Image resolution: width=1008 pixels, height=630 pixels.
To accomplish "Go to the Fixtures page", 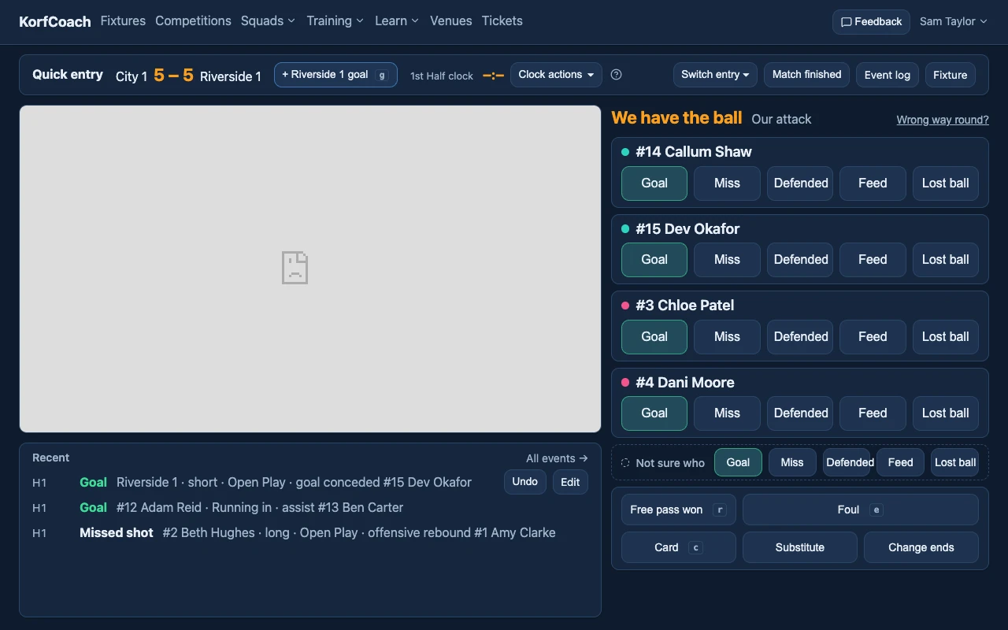I will 123,21.
